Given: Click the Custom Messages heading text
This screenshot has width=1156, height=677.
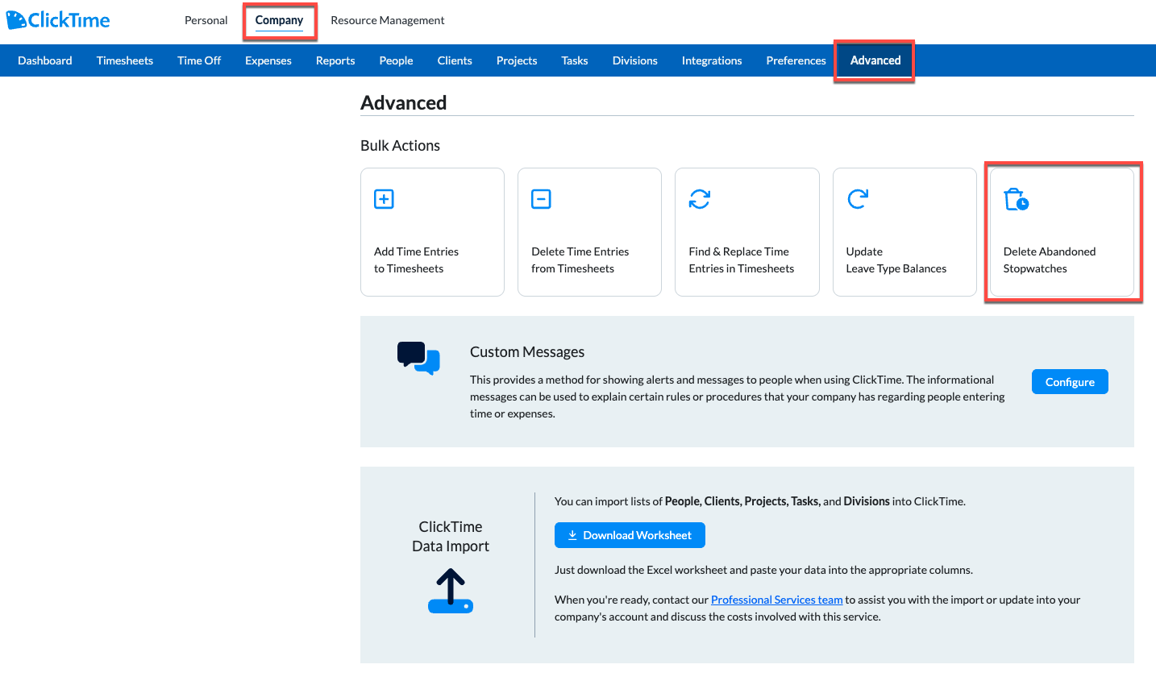Looking at the screenshot, I should pos(527,352).
